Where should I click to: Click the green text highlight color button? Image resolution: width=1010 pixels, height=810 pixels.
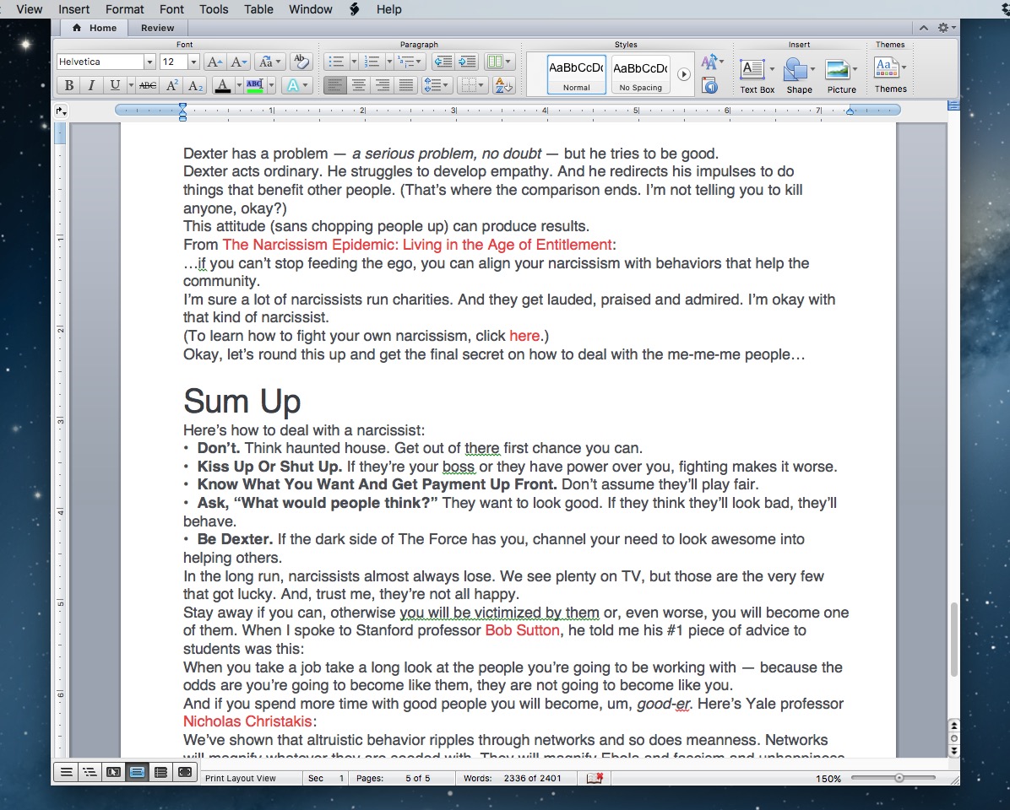click(254, 85)
